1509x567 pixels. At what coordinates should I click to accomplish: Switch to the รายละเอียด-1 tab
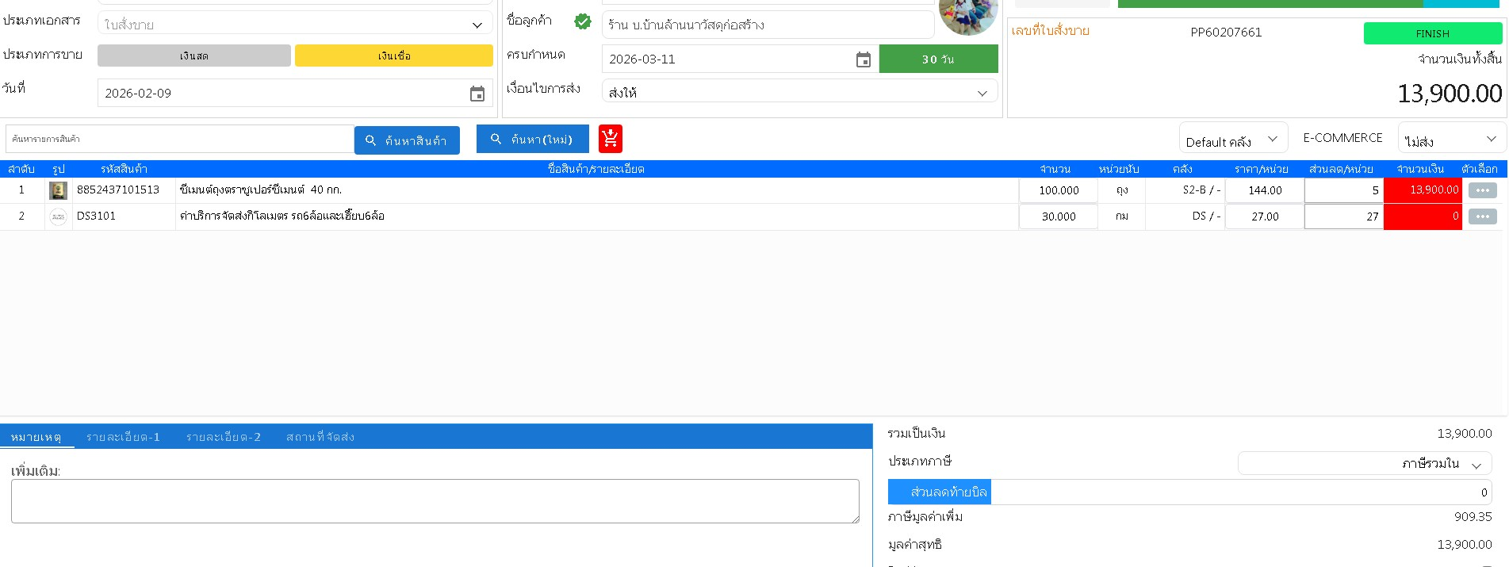click(123, 437)
